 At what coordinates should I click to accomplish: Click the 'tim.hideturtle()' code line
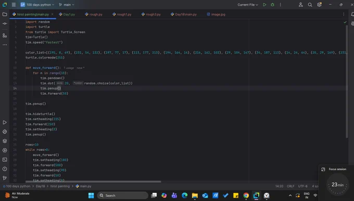(x=40, y=114)
